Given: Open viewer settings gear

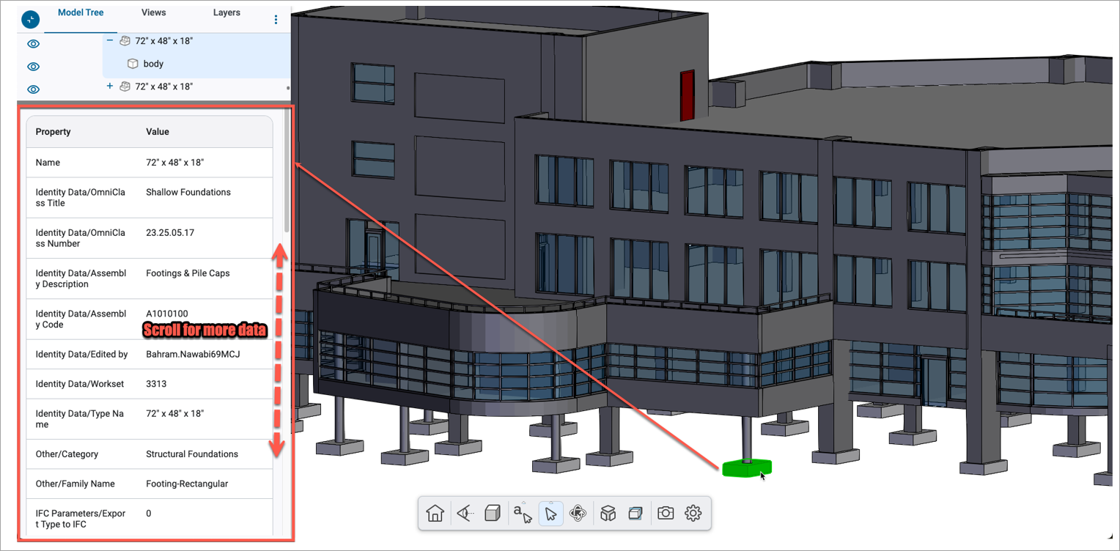Looking at the screenshot, I should pos(693,513).
